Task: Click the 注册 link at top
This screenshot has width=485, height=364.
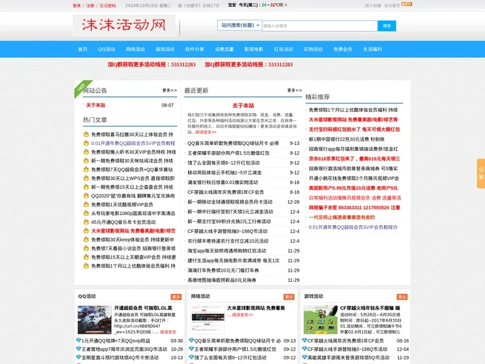Action: click(90, 5)
